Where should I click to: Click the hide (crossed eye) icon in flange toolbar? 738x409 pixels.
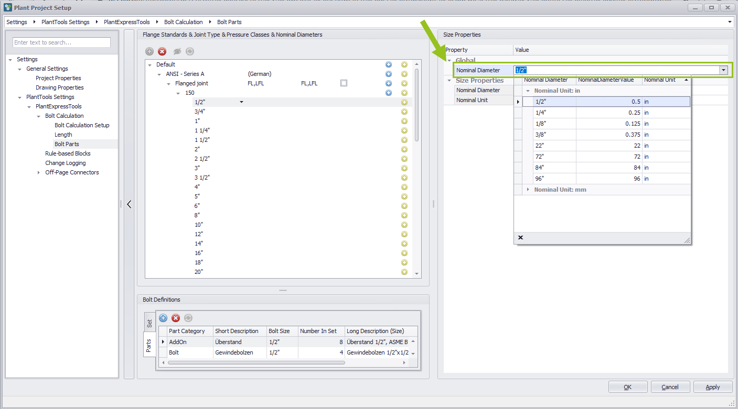(177, 51)
